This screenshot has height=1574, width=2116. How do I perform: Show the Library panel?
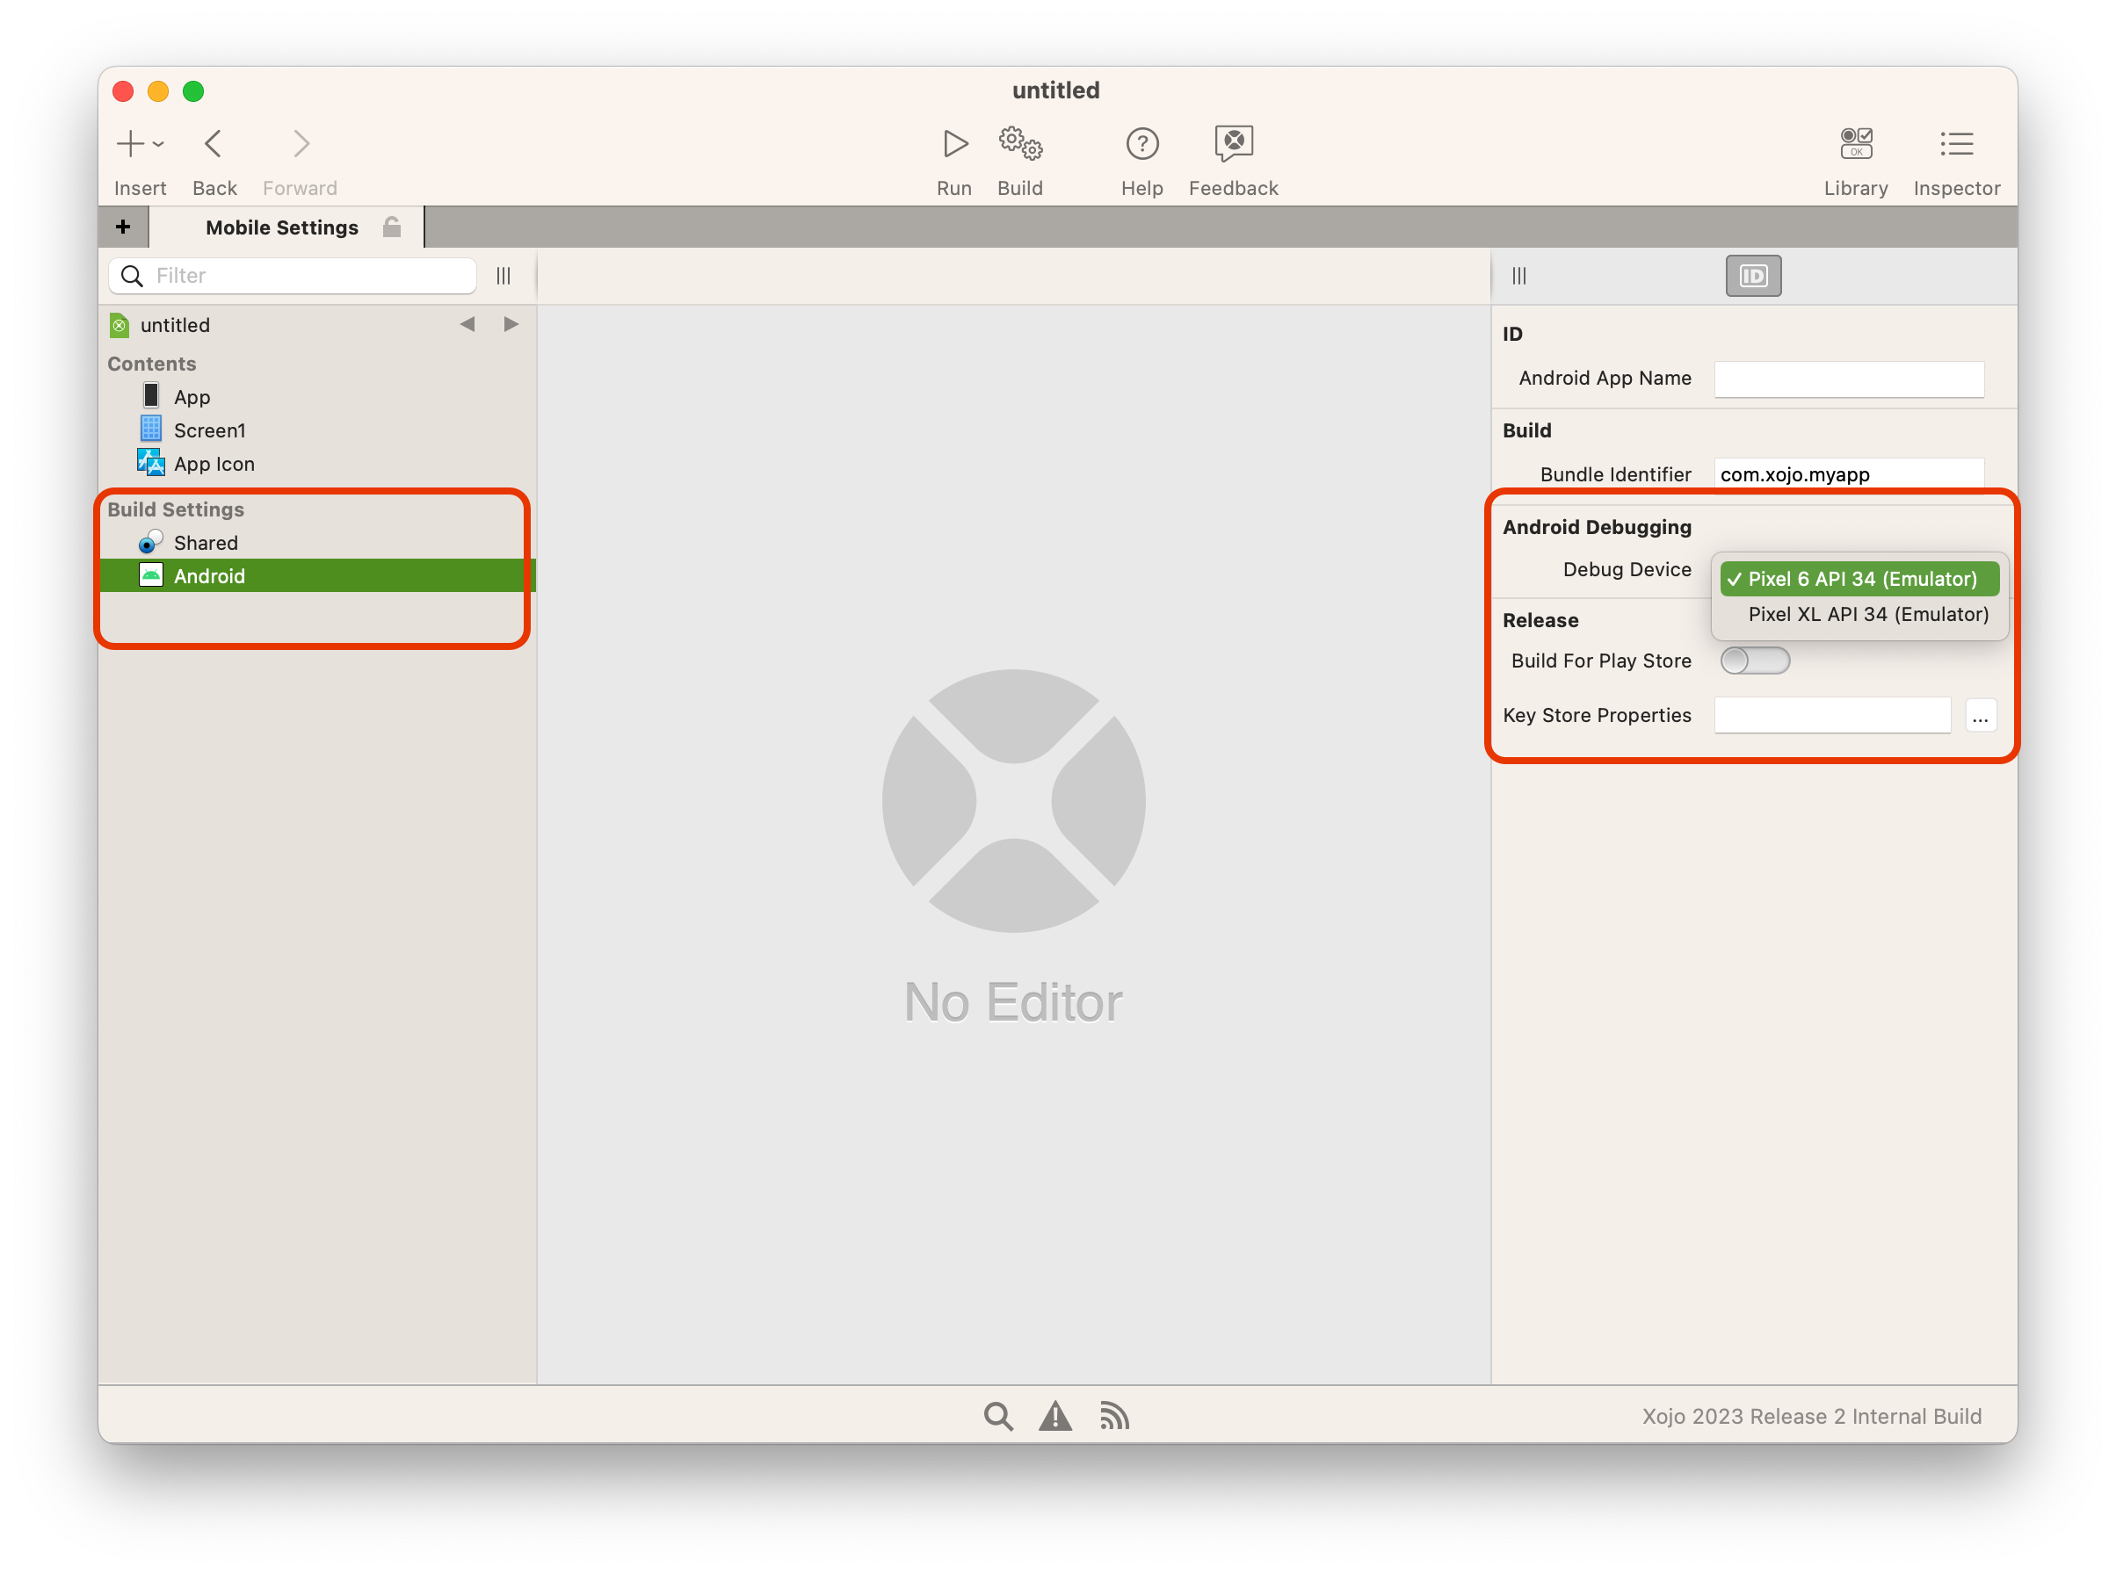click(1856, 144)
